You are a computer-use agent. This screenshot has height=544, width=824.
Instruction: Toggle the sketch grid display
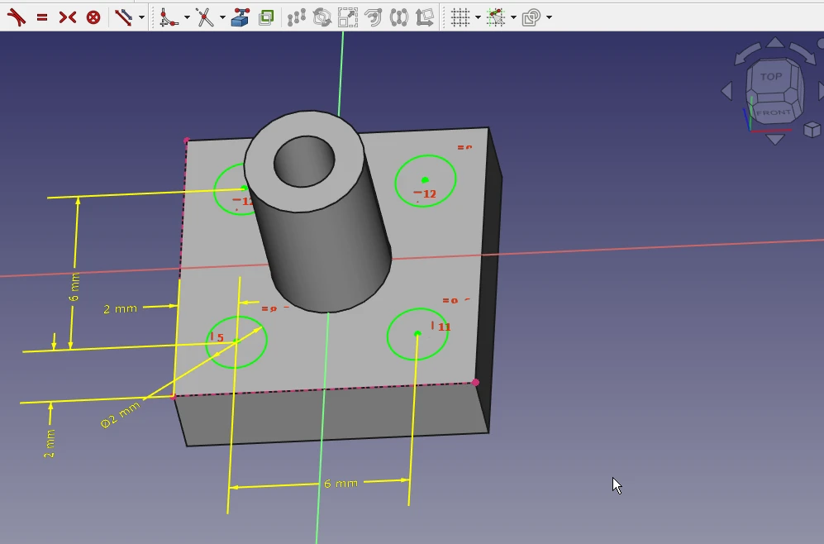point(460,17)
